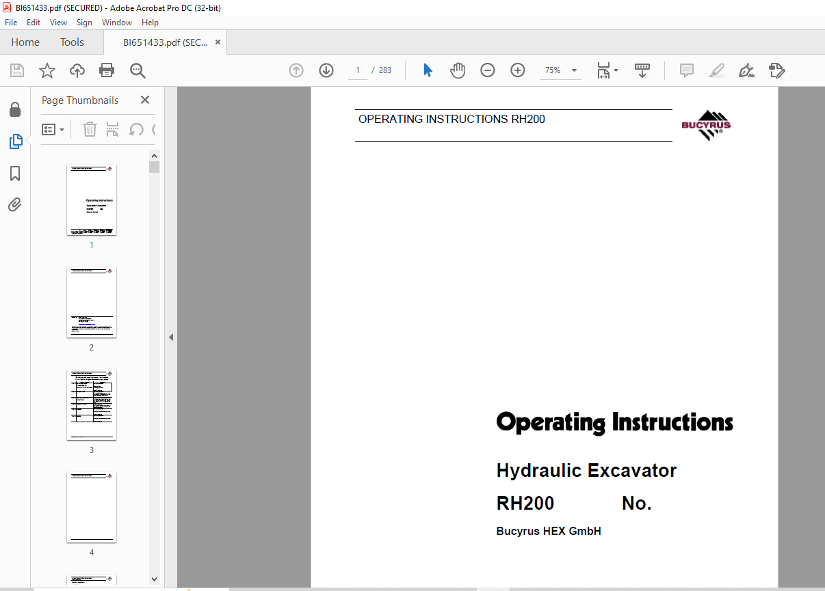Open the Bookmarks panel
This screenshot has height=591, width=825.
[x=15, y=174]
